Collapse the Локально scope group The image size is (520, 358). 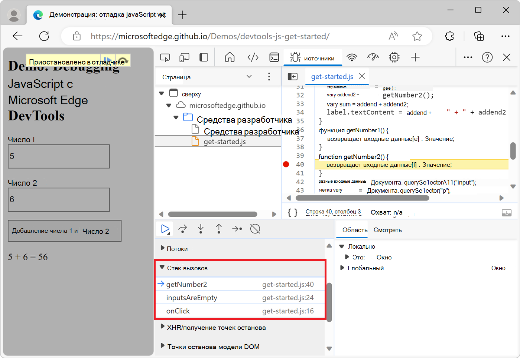click(x=342, y=246)
